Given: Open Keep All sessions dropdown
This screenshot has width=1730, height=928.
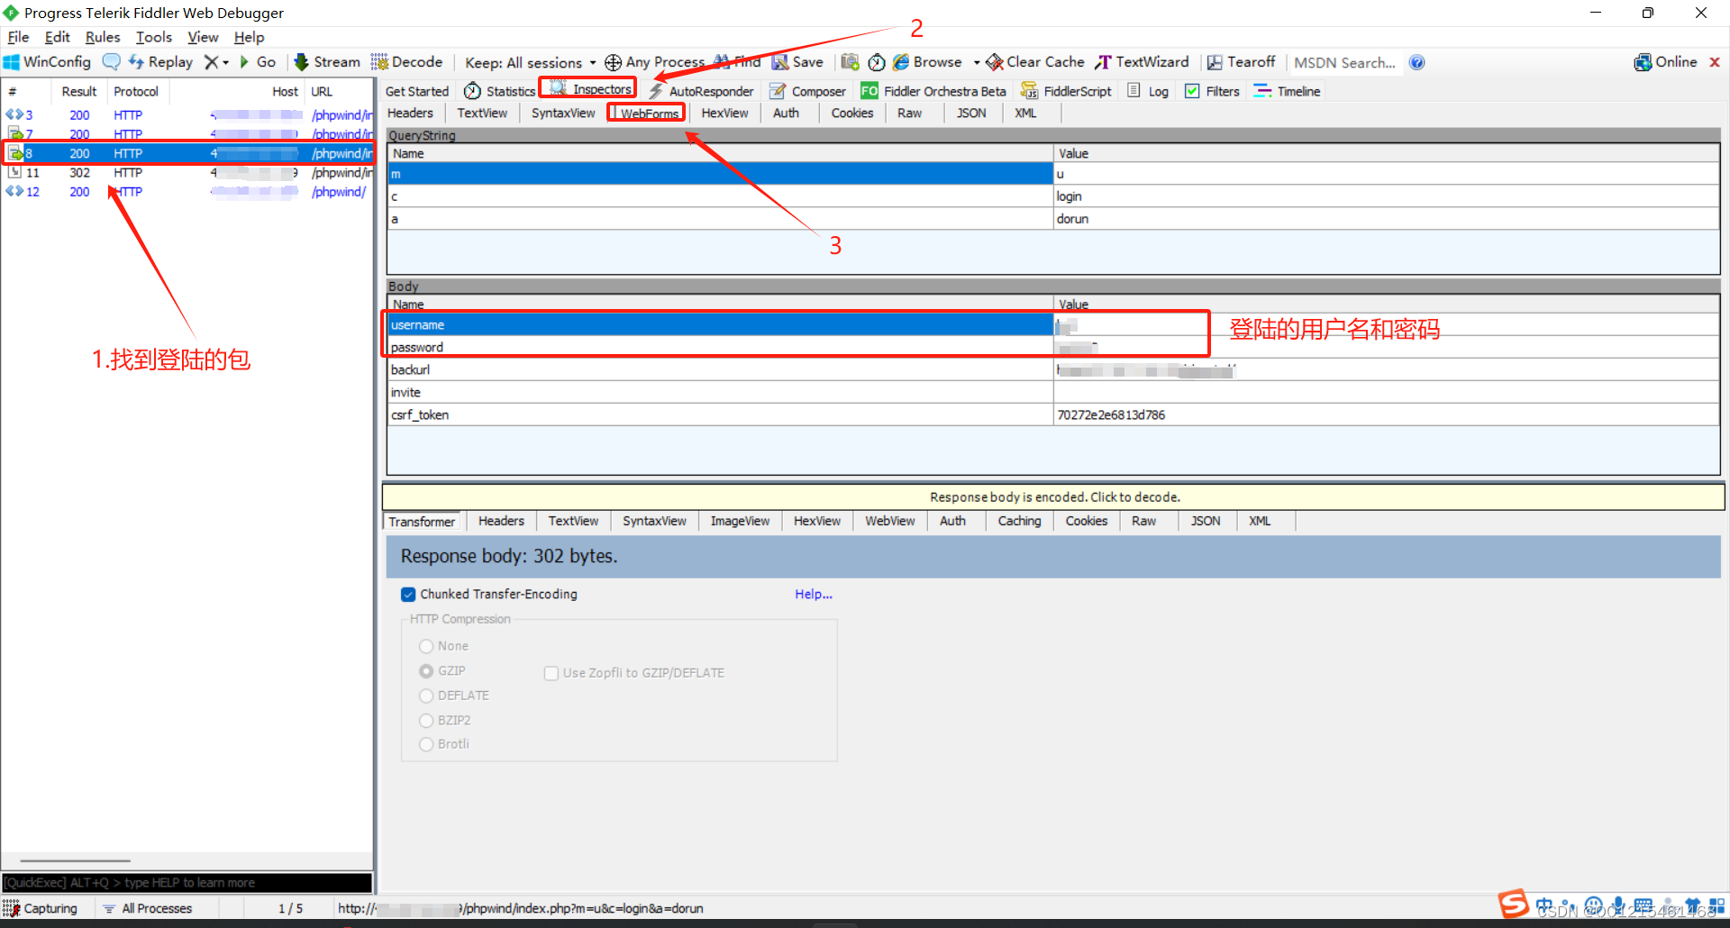Looking at the screenshot, I should coord(530,62).
